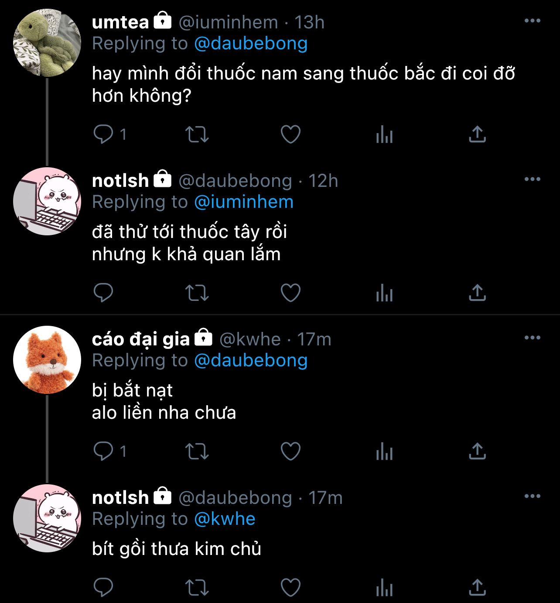This screenshot has width=560, height=603.
Task: Open the @iuminhem mention link
Action: (x=243, y=202)
